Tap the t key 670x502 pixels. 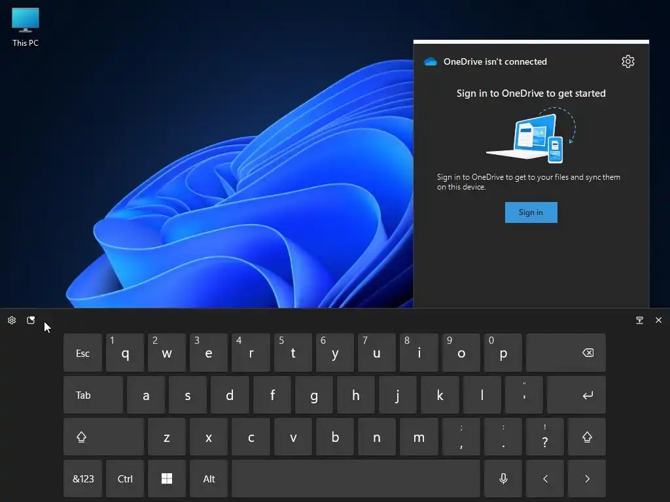(x=292, y=352)
